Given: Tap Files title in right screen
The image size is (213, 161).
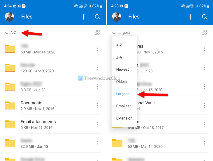Looking at the screenshot, I should [134, 17].
